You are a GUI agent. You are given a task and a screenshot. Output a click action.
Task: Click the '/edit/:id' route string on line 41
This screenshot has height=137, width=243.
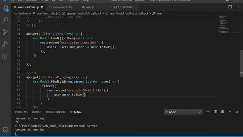[x=50, y=77]
